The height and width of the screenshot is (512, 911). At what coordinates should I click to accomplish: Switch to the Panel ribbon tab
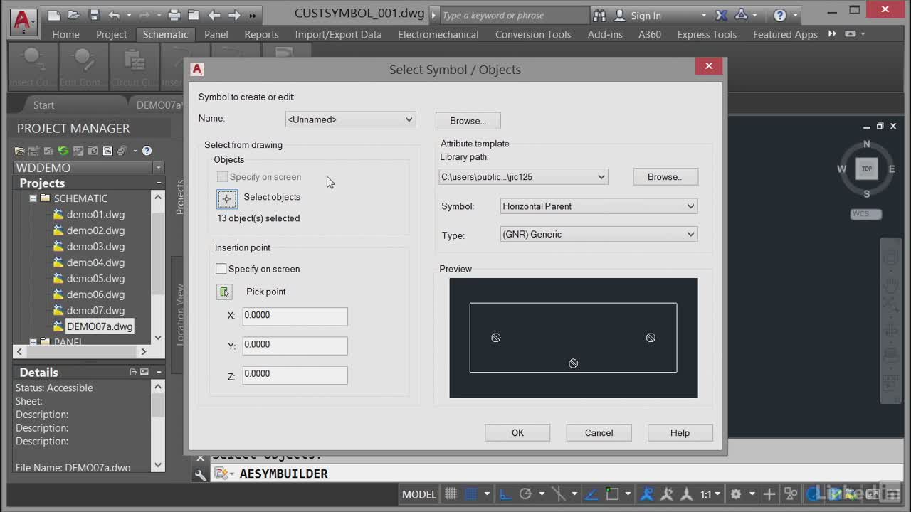coord(216,34)
